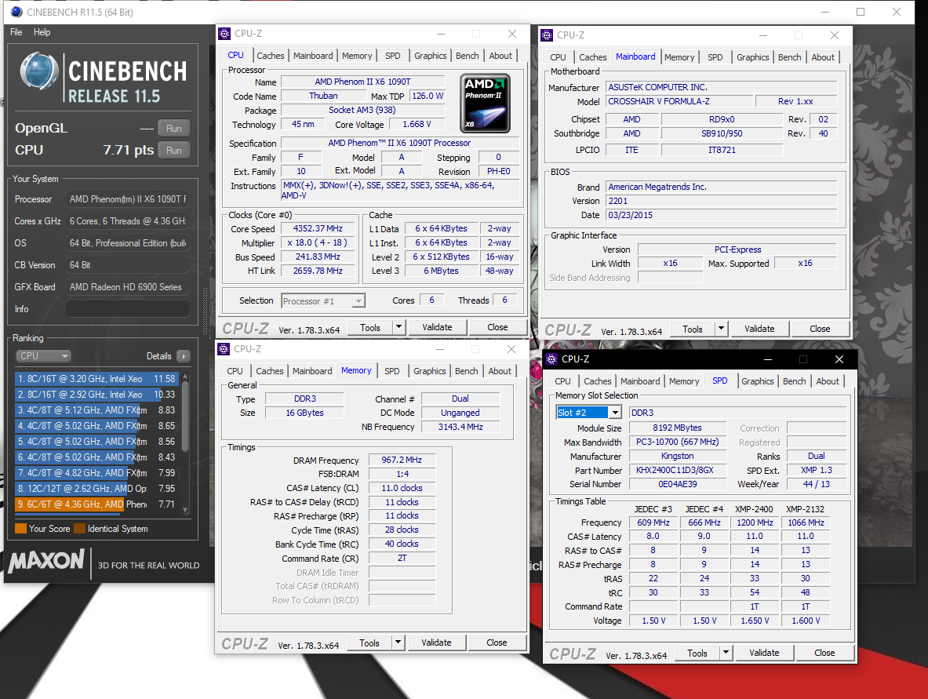This screenshot has width=928, height=699.
Task: Switch to Caches tab in CPU window
Action: click(270, 56)
